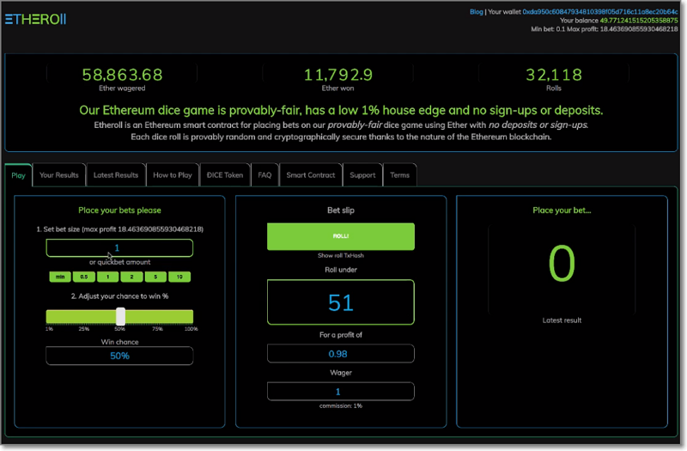Click Show roll TxHash link
This screenshot has width=687, height=451.
pyautogui.click(x=341, y=255)
